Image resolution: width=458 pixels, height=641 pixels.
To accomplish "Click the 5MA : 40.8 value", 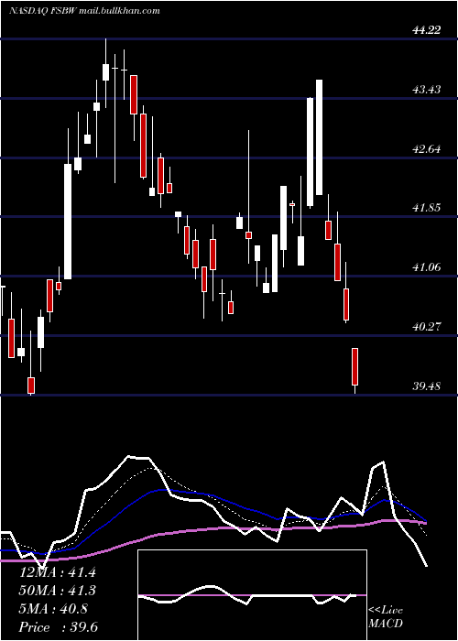I will pyautogui.click(x=53, y=609).
